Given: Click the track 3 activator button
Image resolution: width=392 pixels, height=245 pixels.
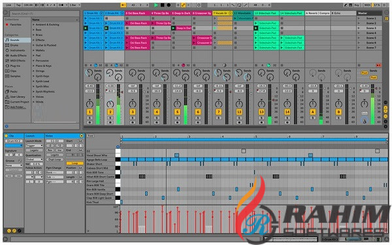Looking at the screenshot, I should [x=133, y=112].
